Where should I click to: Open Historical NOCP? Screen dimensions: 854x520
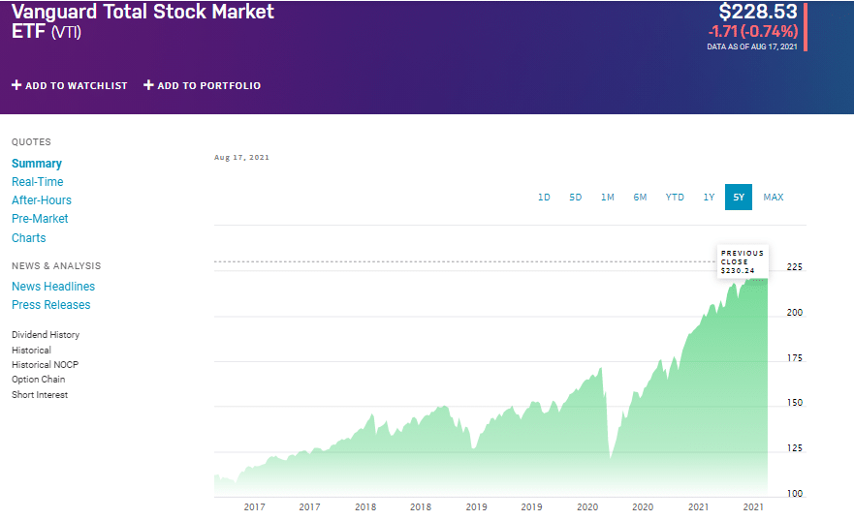tap(46, 364)
